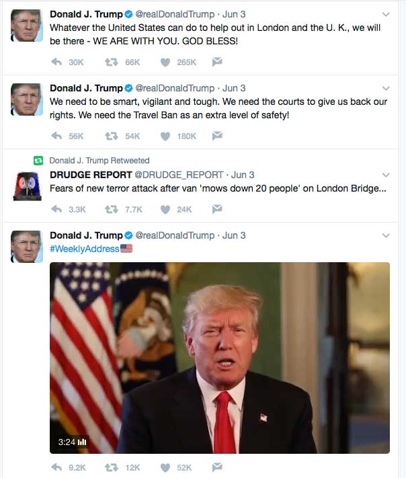Open chevron menu on Weekly Address tweet
The height and width of the screenshot is (478, 406).
tap(386, 236)
